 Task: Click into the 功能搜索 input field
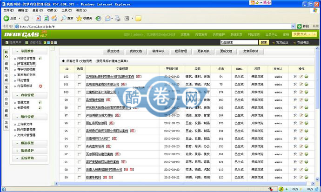point(239,42)
